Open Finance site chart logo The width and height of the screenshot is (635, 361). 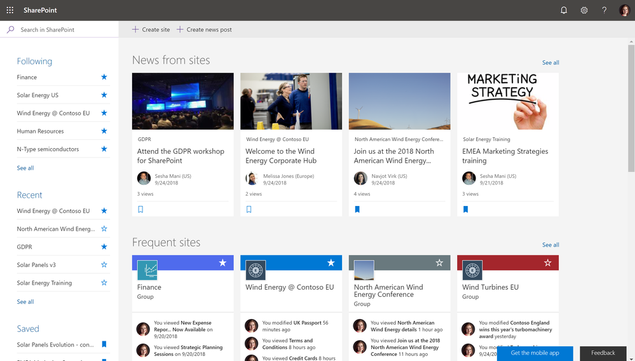(x=147, y=270)
